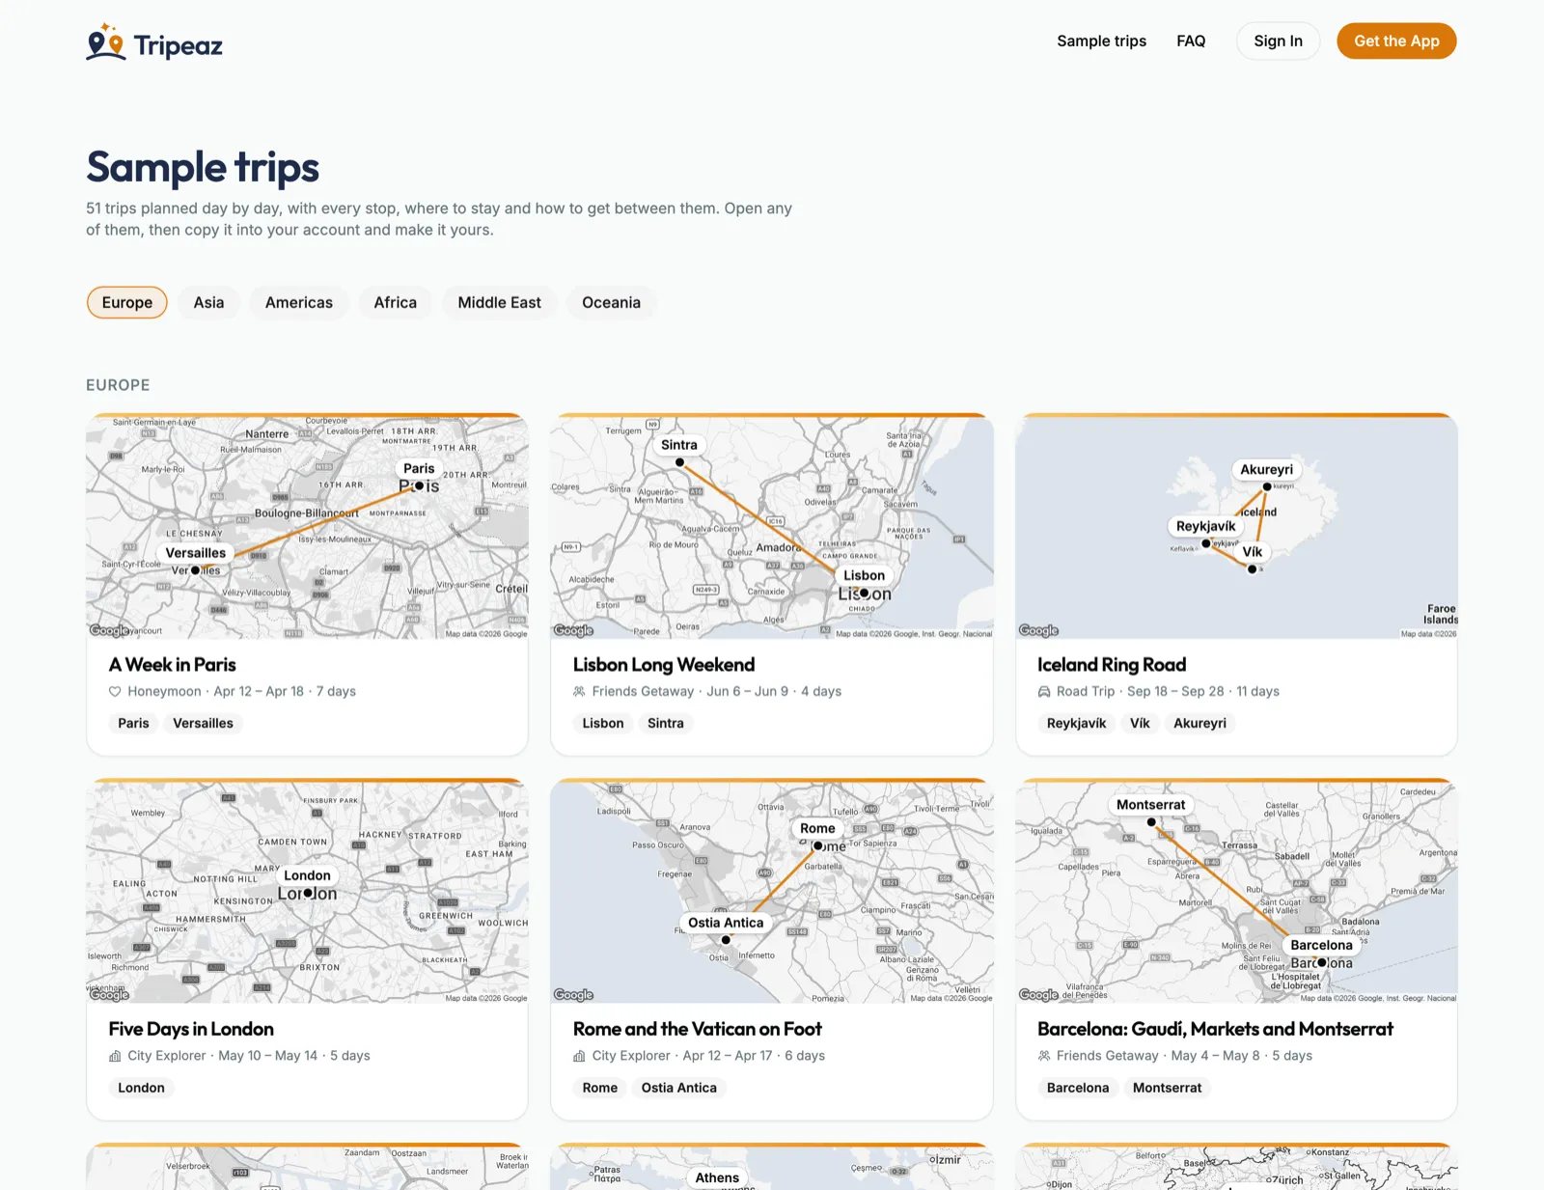
Task: Click the Get the App button
Action: 1396,42
